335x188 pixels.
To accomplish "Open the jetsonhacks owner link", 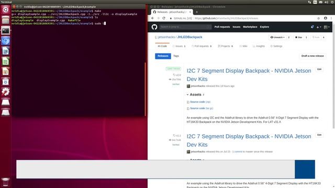I will pyautogui.click(x=166, y=37).
